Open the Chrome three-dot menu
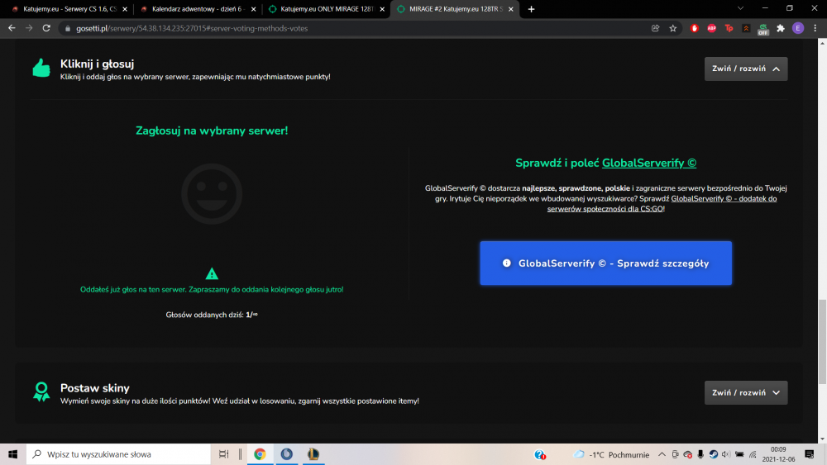Viewport: 827px width, 465px height. click(x=815, y=28)
